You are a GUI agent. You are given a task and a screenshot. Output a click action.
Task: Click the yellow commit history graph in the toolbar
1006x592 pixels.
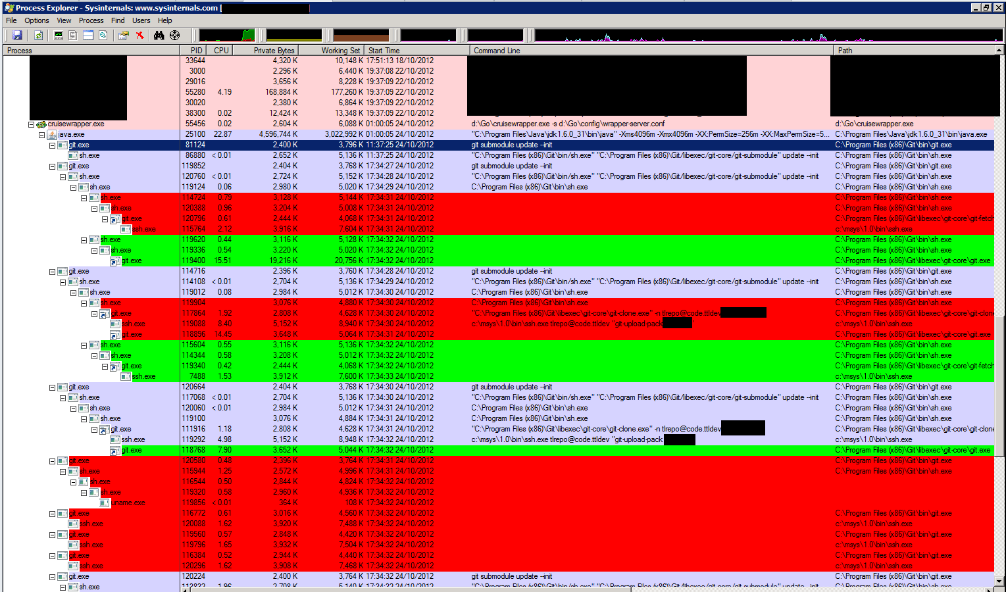(x=294, y=35)
